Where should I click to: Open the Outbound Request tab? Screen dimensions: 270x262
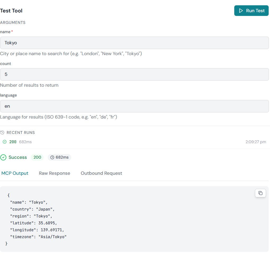(x=101, y=173)
